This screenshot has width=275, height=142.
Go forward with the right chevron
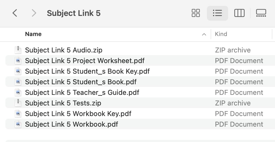point(34,13)
